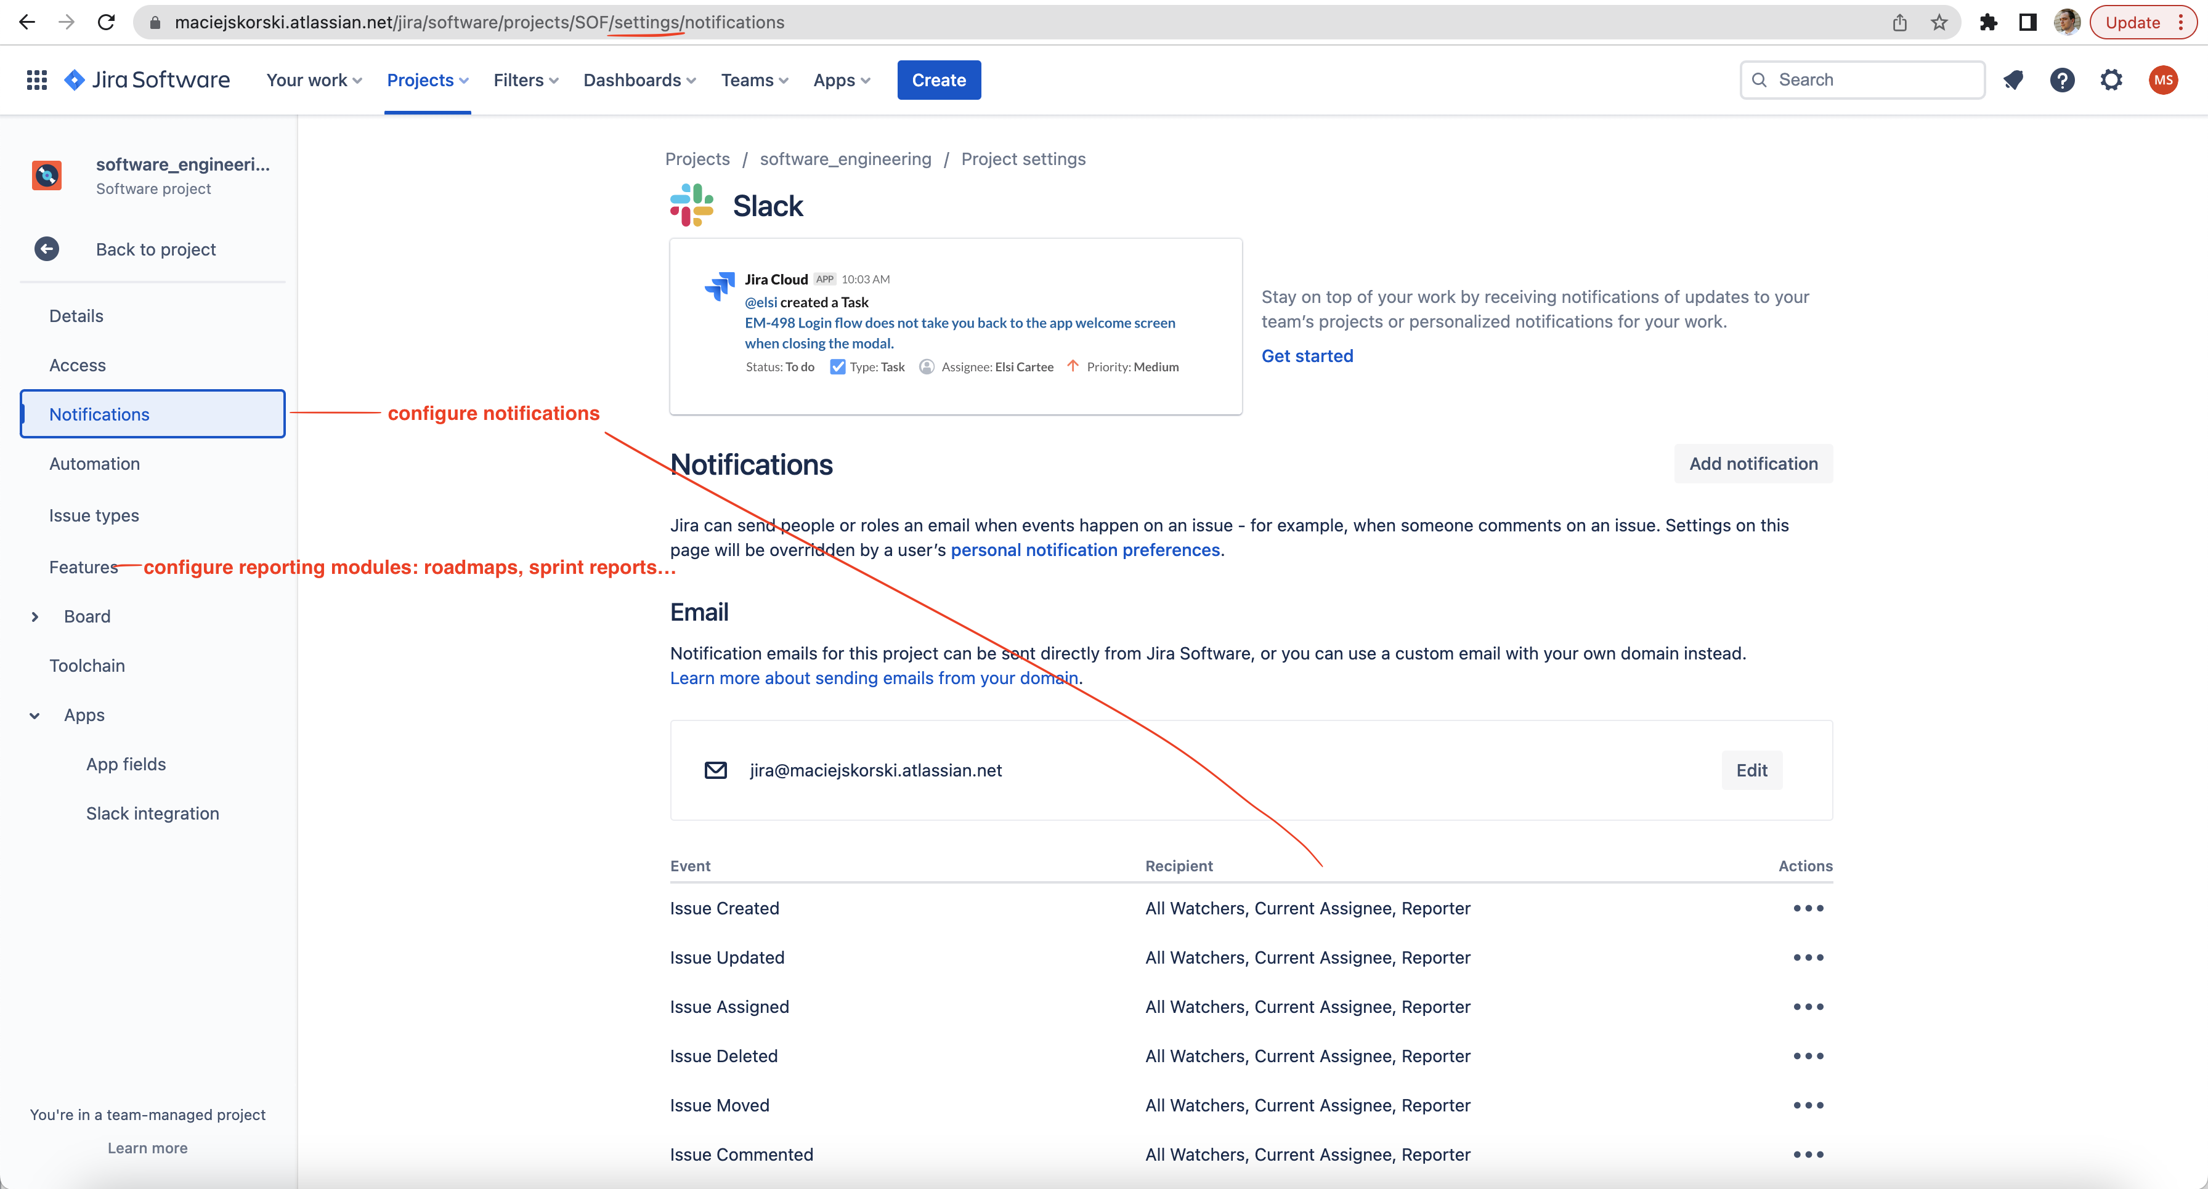Open the help question mark icon

coord(2062,79)
